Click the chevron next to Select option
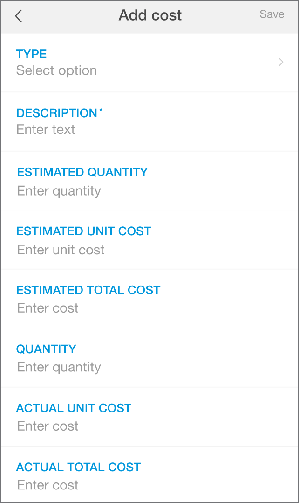 pyautogui.click(x=281, y=62)
